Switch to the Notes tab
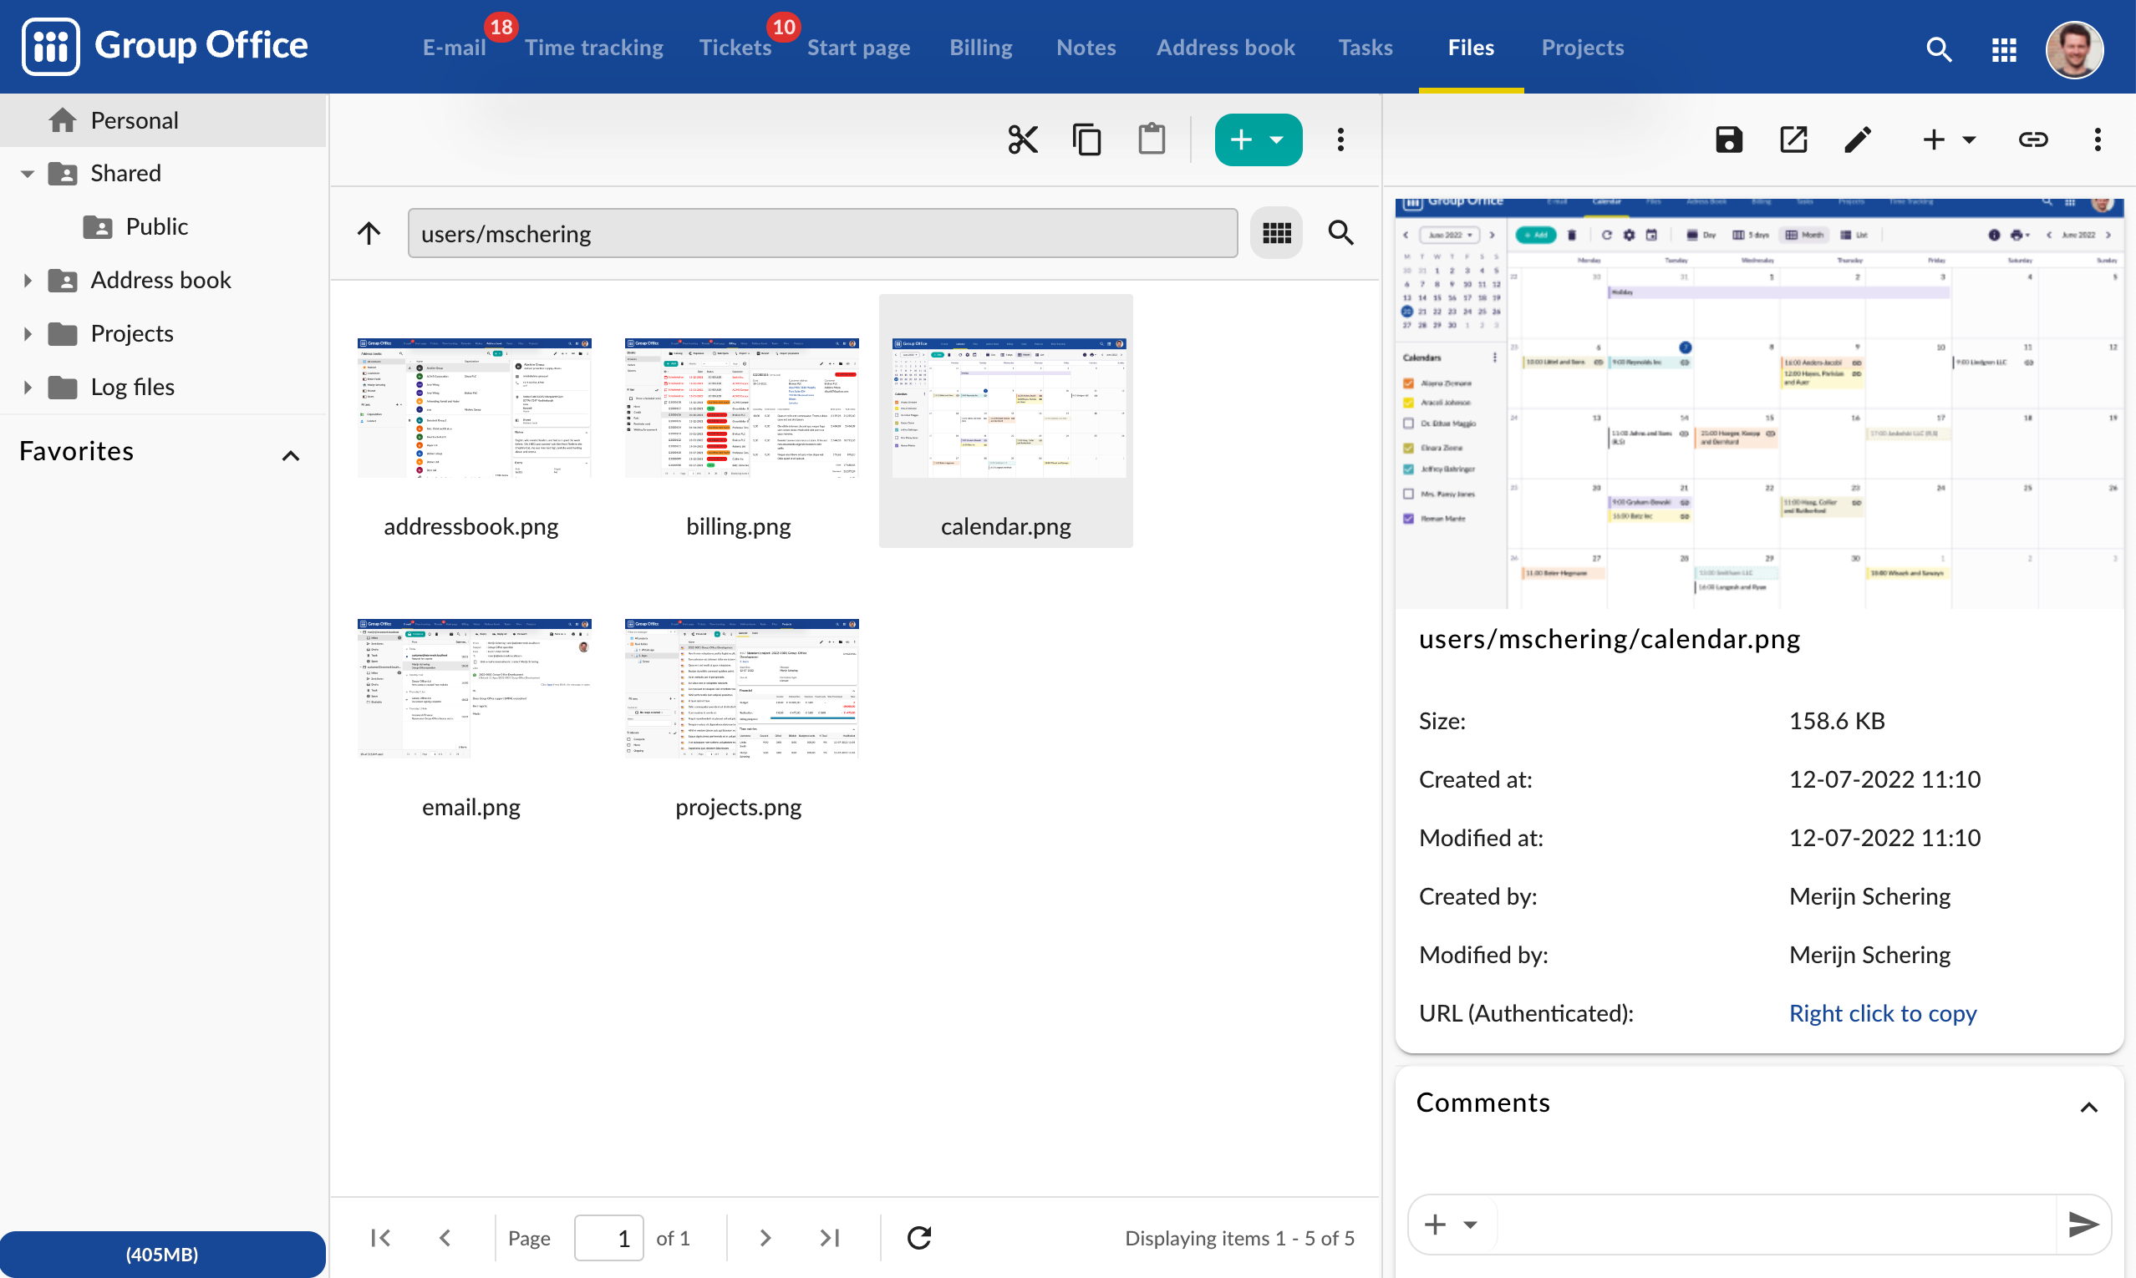This screenshot has height=1278, width=2136. (x=1085, y=48)
